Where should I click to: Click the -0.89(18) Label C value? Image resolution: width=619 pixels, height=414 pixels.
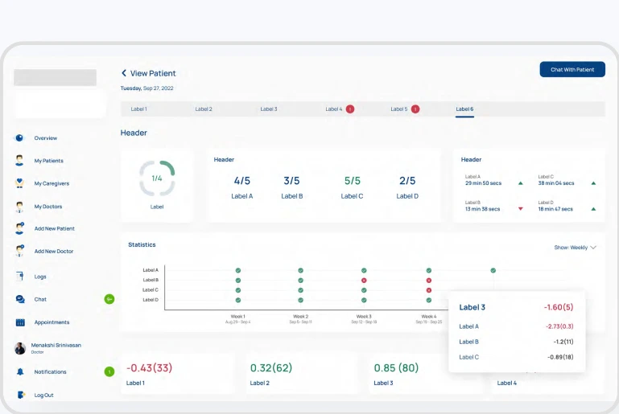pyautogui.click(x=560, y=357)
